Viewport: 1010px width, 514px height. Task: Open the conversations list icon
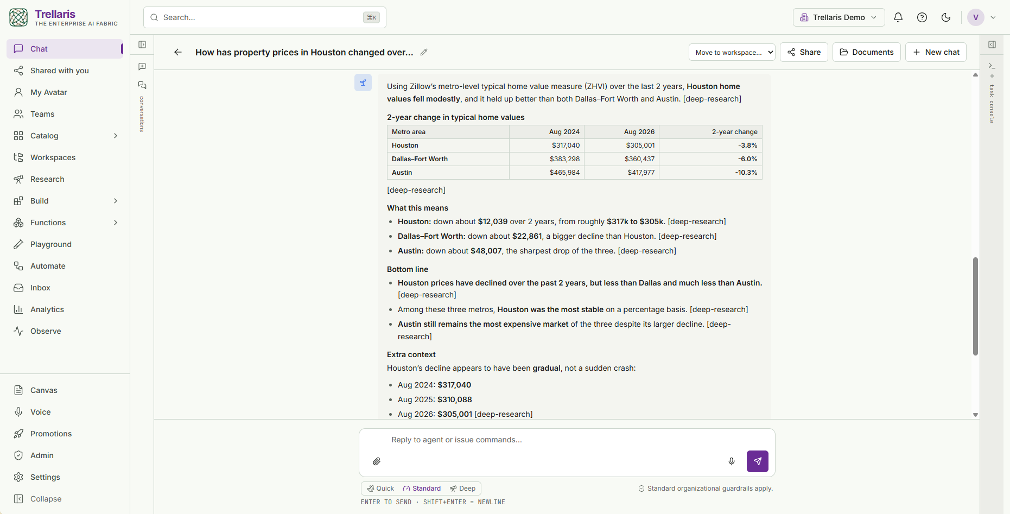click(142, 85)
